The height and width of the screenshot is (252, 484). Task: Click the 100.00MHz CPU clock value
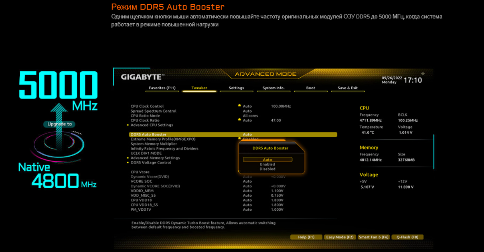281,106
